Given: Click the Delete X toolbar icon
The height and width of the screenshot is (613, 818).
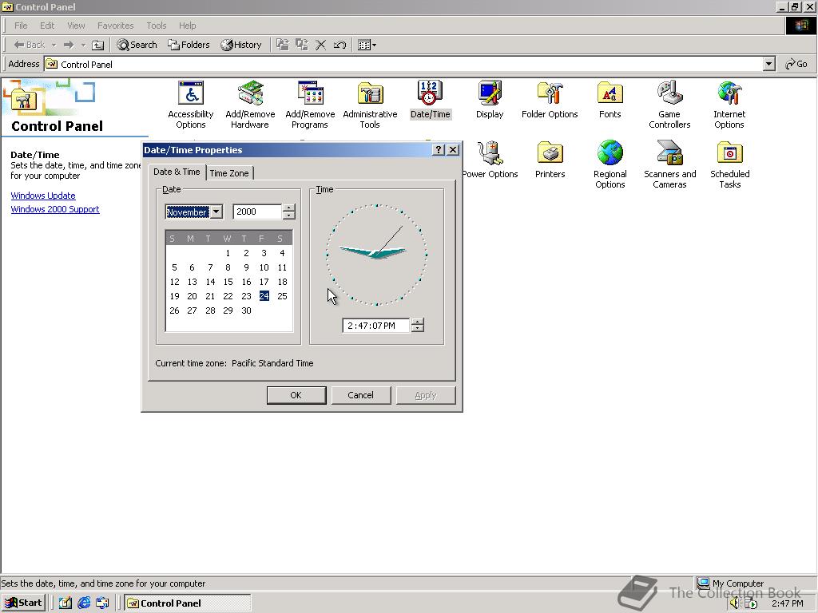Looking at the screenshot, I should [x=320, y=45].
